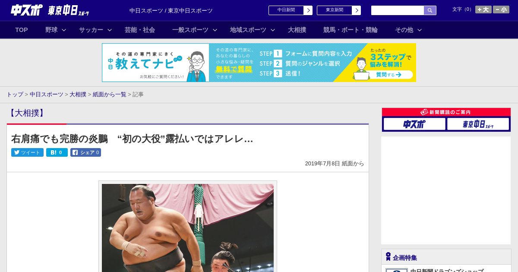Image resolution: width=518 pixels, height=272 pixels.
Task: Expand the その他 dropdown chevron
Action: pos(420,30)
